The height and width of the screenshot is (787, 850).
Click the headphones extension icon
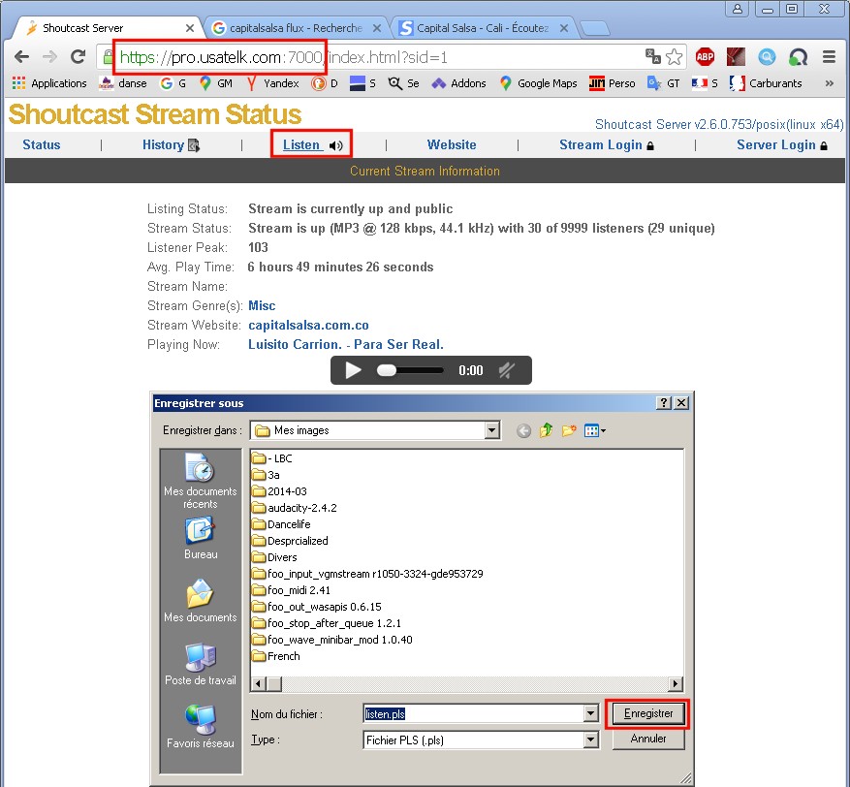[x=798, y=56]
